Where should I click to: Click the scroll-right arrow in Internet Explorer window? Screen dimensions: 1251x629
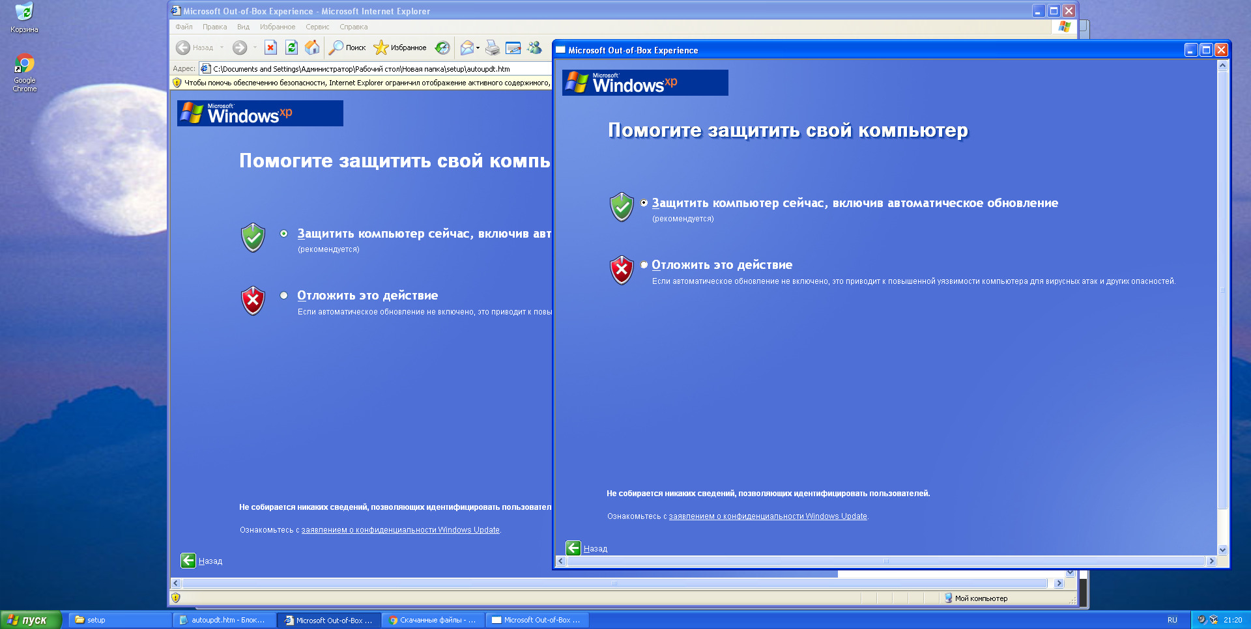click(1059, 583)
